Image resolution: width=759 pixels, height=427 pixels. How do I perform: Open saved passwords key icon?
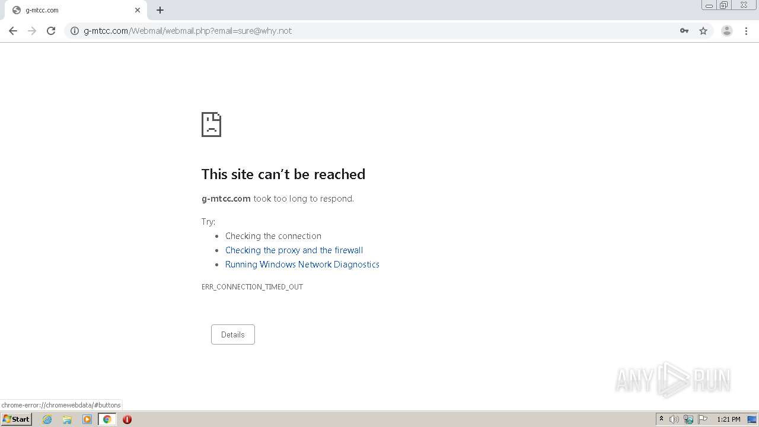click(684, 31)
